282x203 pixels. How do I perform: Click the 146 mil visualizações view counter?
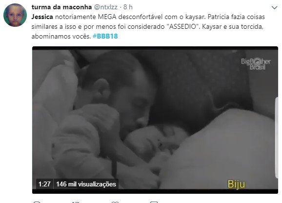click(86, 184)
